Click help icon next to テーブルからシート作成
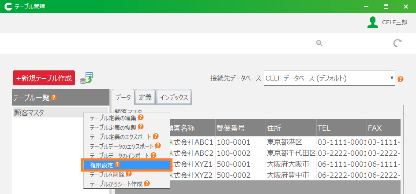 coord(147,183)
